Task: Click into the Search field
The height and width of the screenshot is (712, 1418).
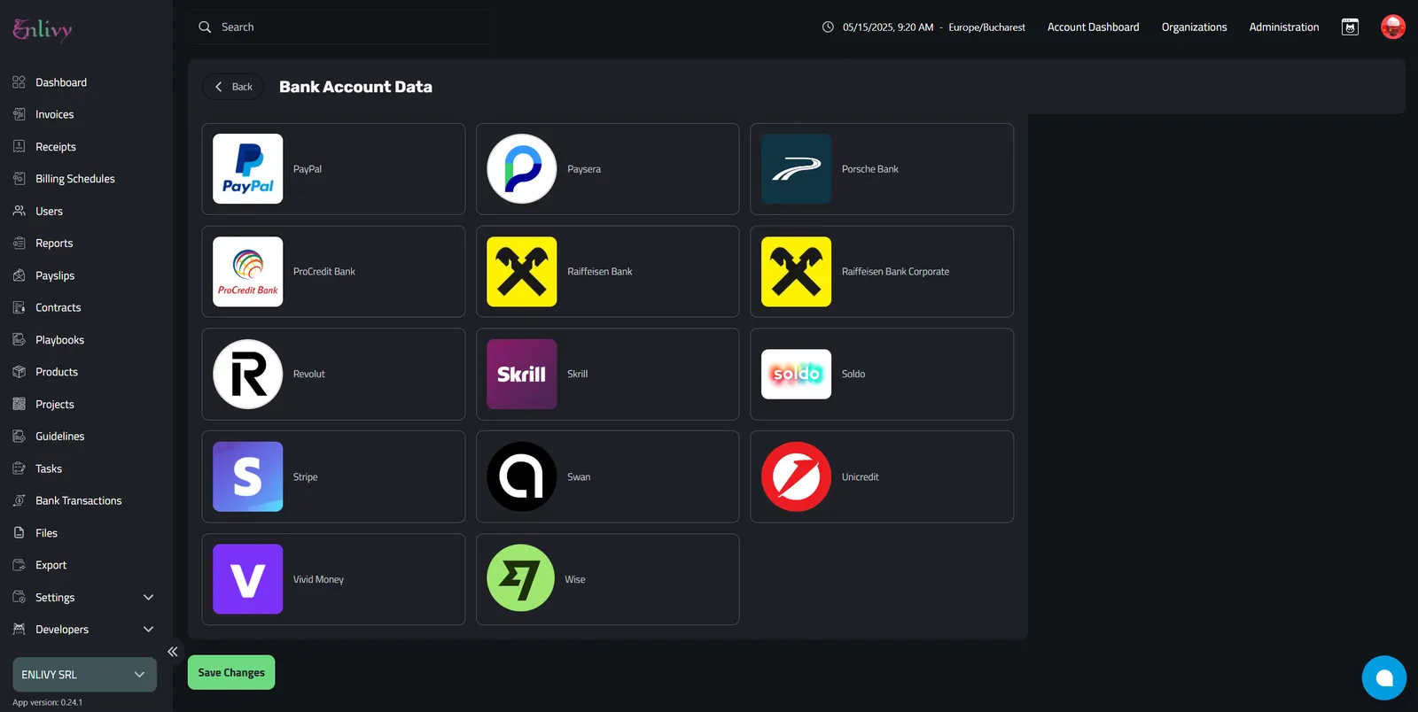Action: coord(341,27)
